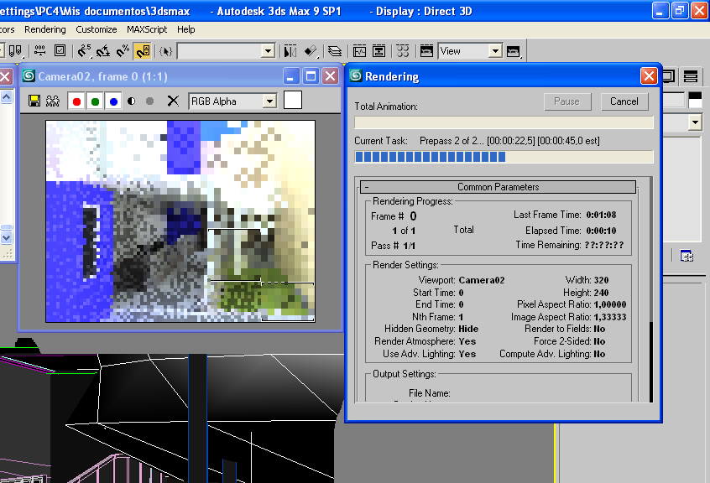The height and width of the screenshot is (483, 710).
Task: Click 'Image Aspect Ratio: 1,33333' value
Action: pos(610,317)
